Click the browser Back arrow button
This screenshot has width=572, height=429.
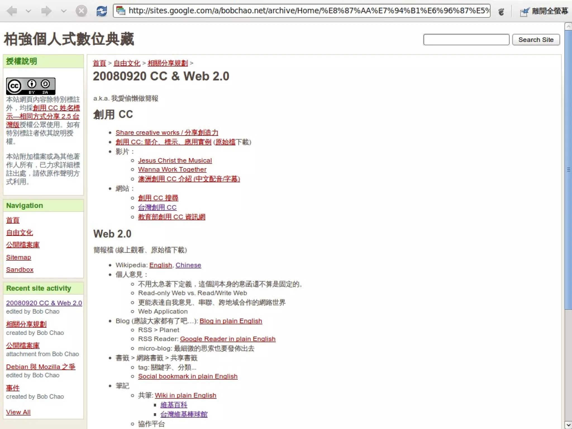click(x=12, y=11)
